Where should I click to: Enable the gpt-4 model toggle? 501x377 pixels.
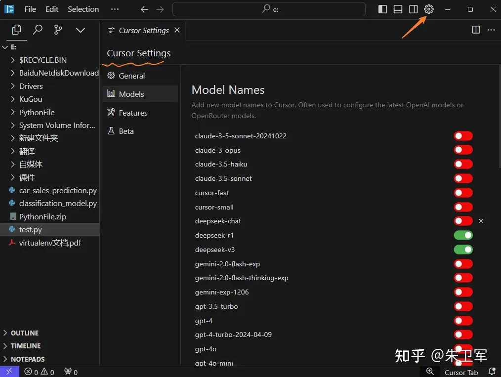[x=463, y=321]
